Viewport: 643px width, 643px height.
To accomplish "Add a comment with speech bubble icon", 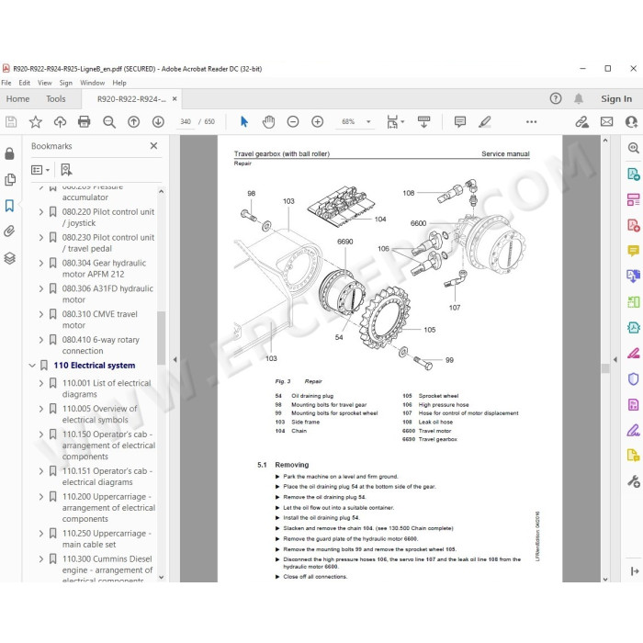I will pos(460,122).
